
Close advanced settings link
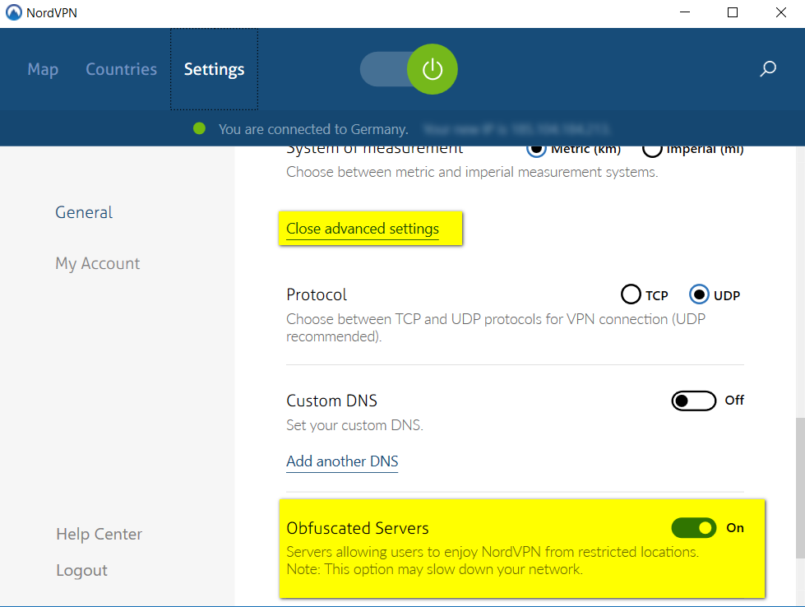coord(363,229)
